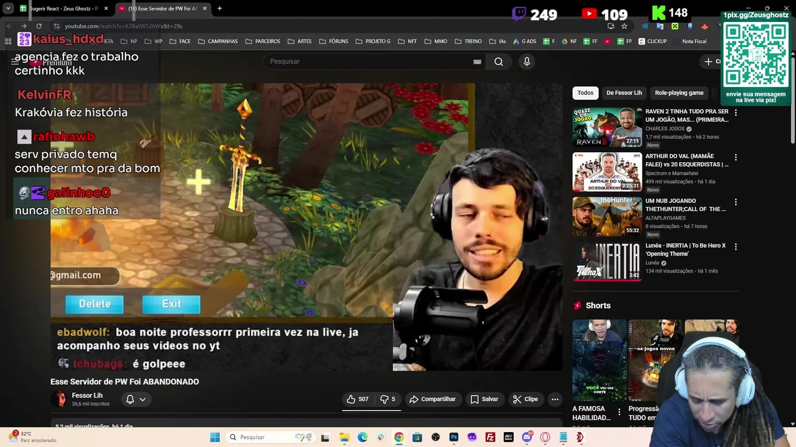The height and width of the screenshot is (447, 796).
Task: Open Microsoft Store from taskbar
Action: coord(417,437)
